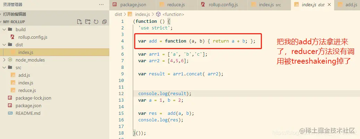
Task: Click the 'use strict' code on line 2
Action: [x=155, y=28]
